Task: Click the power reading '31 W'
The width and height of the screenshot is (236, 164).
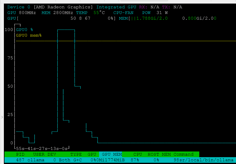Action: (162, 13)
